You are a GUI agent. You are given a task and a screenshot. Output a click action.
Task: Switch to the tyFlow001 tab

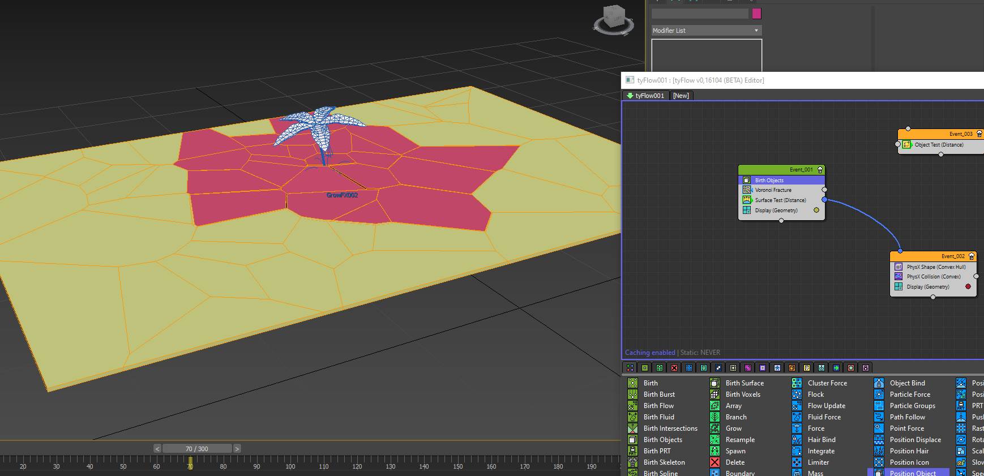click(x=645, y=96)
